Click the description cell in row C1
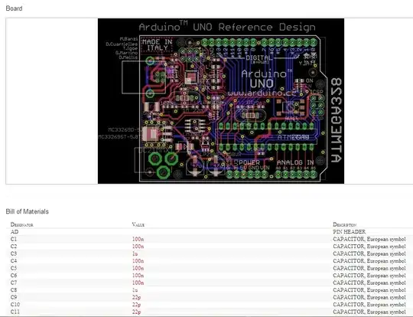Image resolution: width=413 pixels, height=317 pixels. (x=369, y=239)
